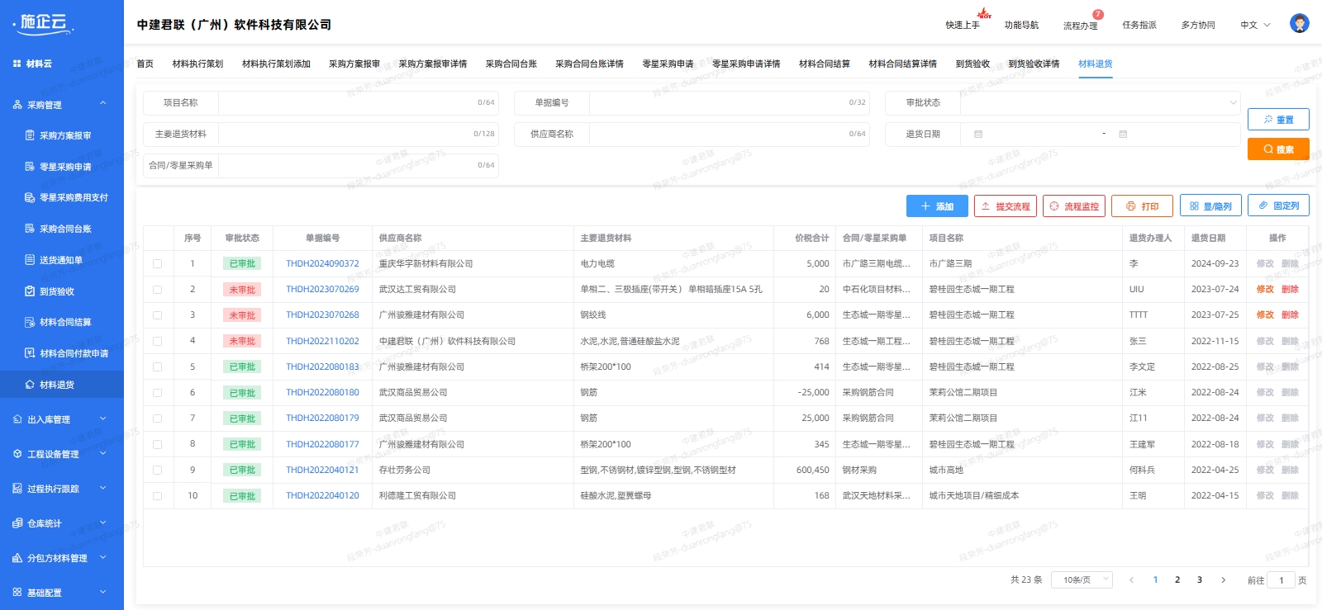
Task: Click 删除 for row THDH2023070268
Action: coord(1290,315)
